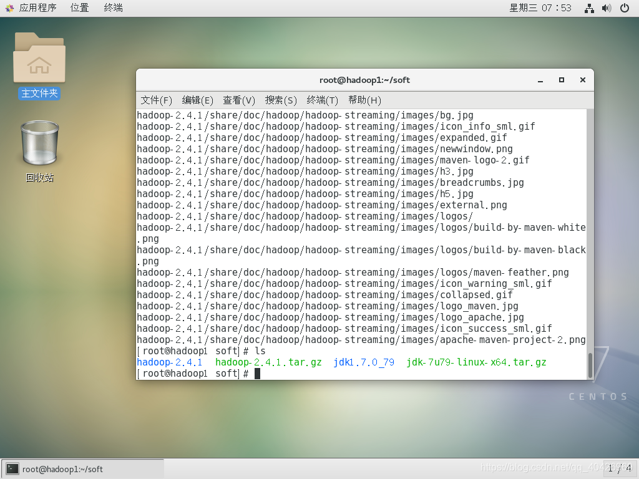The height and width of the screenshot is (479, 639).
Task: Click the line ending external.png
Action: coord(322,205)
